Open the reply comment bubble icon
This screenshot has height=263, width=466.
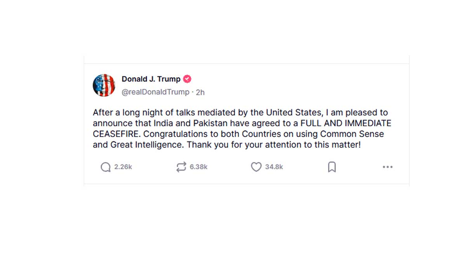click(x=106, y=167)
